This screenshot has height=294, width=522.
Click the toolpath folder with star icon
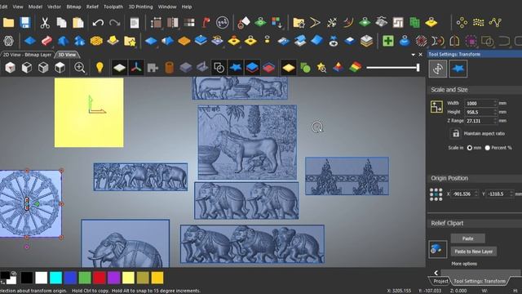[299, 23]
